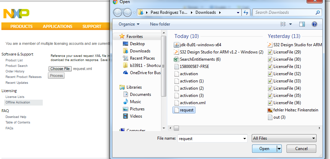Click the Back navigation arrow in Open dialog
This screenshot has height=159, width=330.
tap(118, 12)
